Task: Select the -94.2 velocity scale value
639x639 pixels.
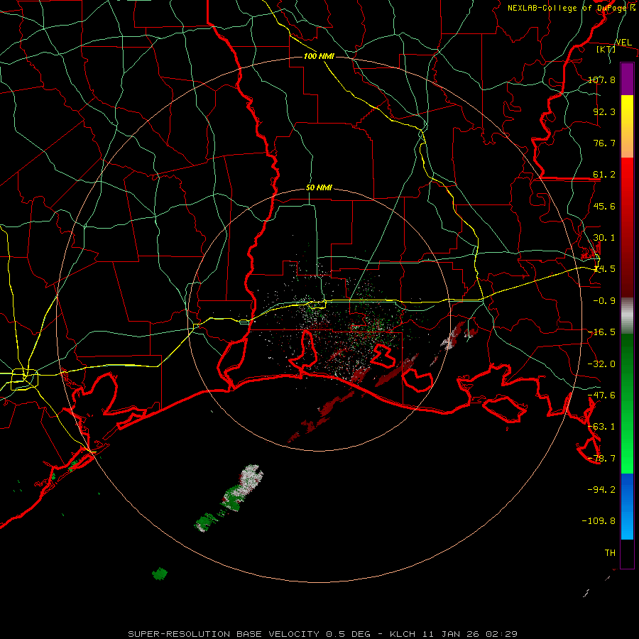Action: (x=601, y=489)
